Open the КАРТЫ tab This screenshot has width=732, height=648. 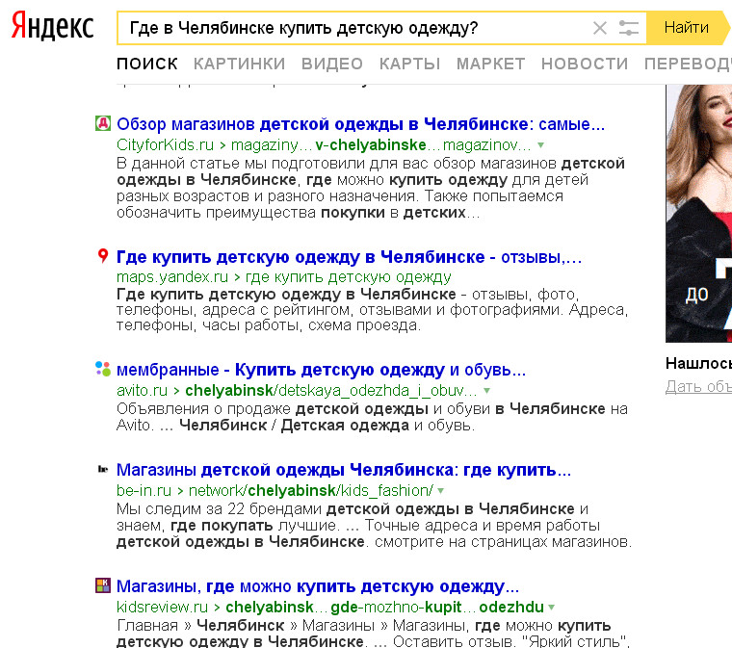click(410, 64)
